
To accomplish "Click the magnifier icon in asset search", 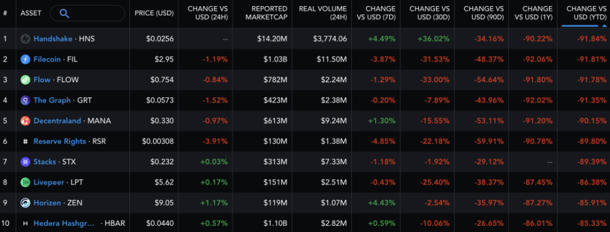I will click(65, 13).
